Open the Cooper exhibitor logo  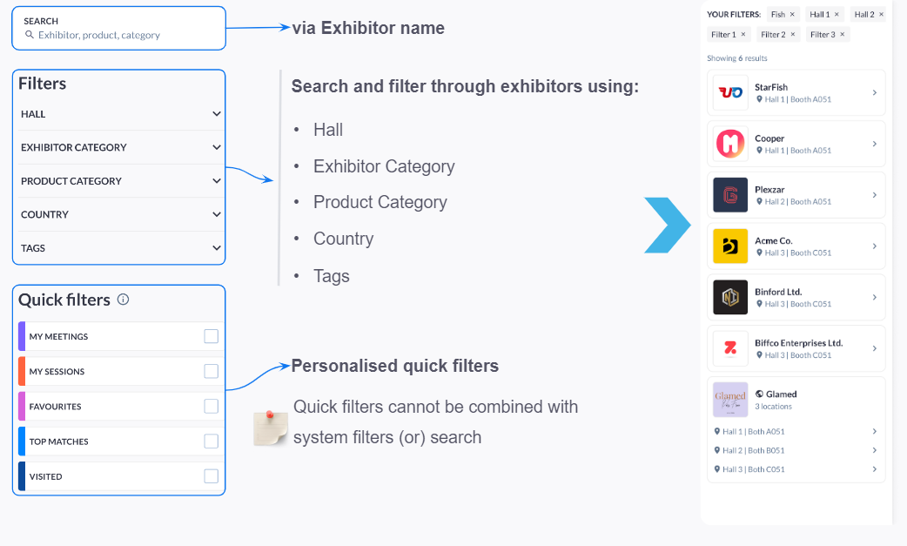coord(730,144)
